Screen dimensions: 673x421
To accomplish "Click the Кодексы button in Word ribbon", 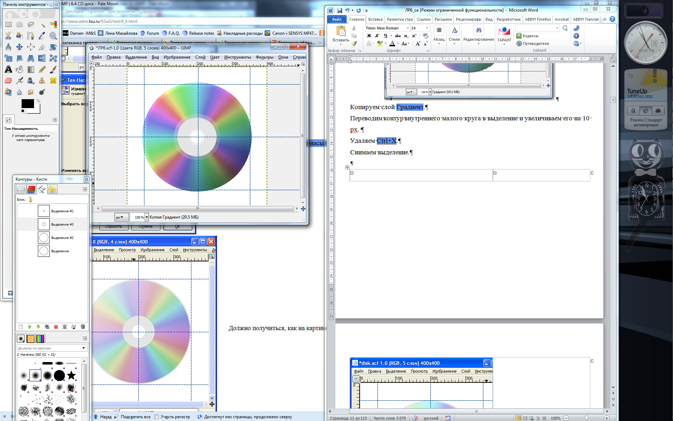I will (x=527, y=36).
